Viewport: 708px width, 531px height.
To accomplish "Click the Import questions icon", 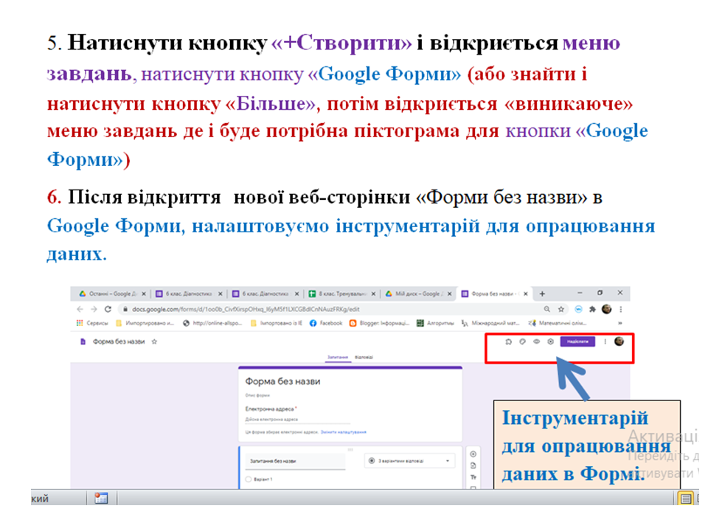I will point(473,465).
